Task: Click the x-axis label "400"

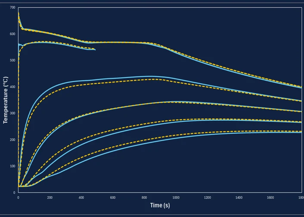Action: (81, 198)
